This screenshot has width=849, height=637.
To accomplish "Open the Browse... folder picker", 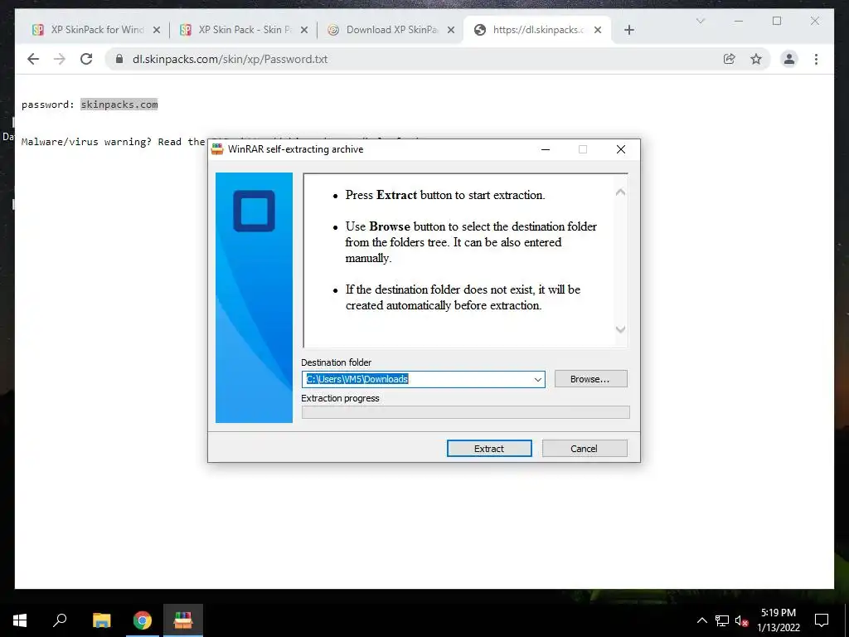I will [590, 379].
